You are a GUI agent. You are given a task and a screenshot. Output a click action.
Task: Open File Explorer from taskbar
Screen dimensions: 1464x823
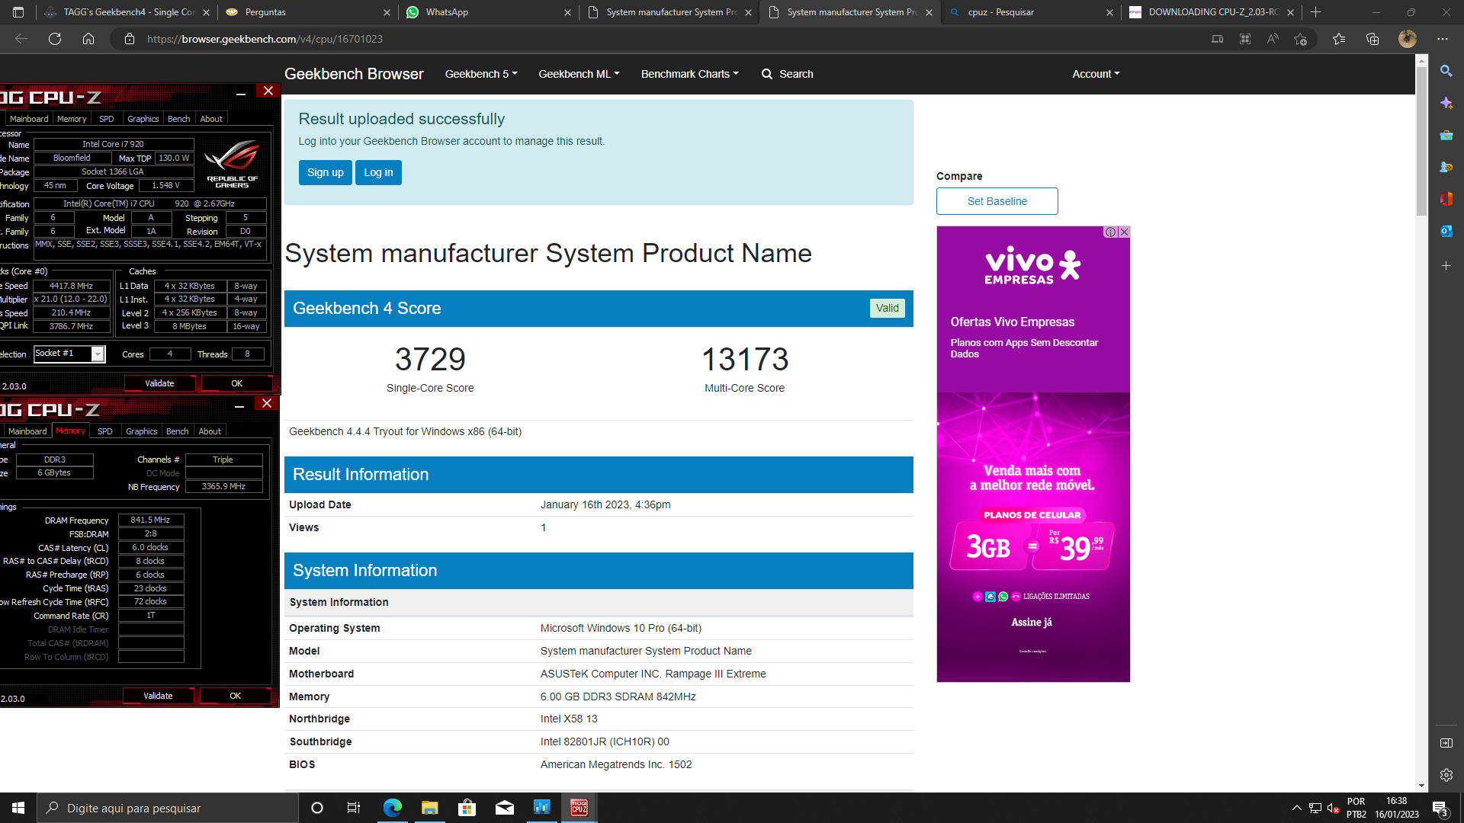(x=430, y=808)
